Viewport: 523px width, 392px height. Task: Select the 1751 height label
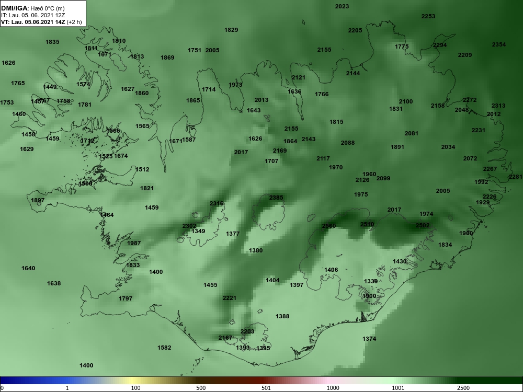(x=195, y=50)
